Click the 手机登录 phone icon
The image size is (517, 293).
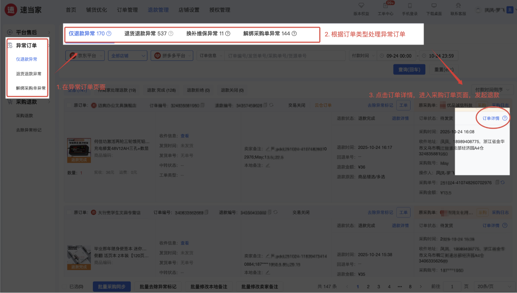(x=410, y=5)
